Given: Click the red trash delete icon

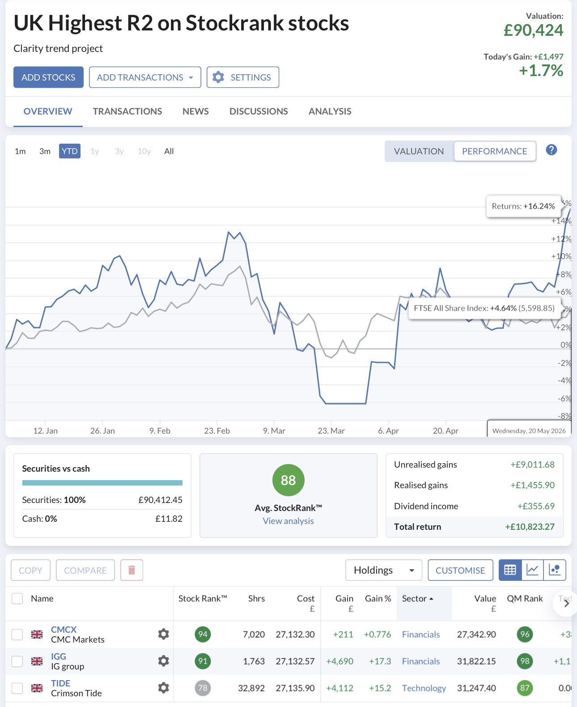Looking at the screenshot, I should [132, 570].
